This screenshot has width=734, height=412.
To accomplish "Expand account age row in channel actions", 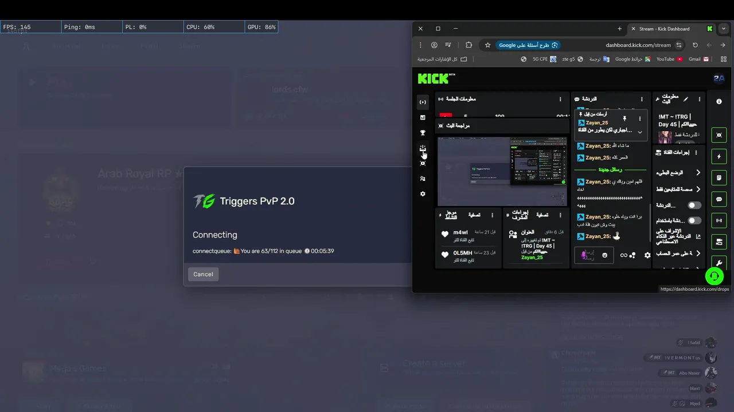I will [x=680, y=253].
